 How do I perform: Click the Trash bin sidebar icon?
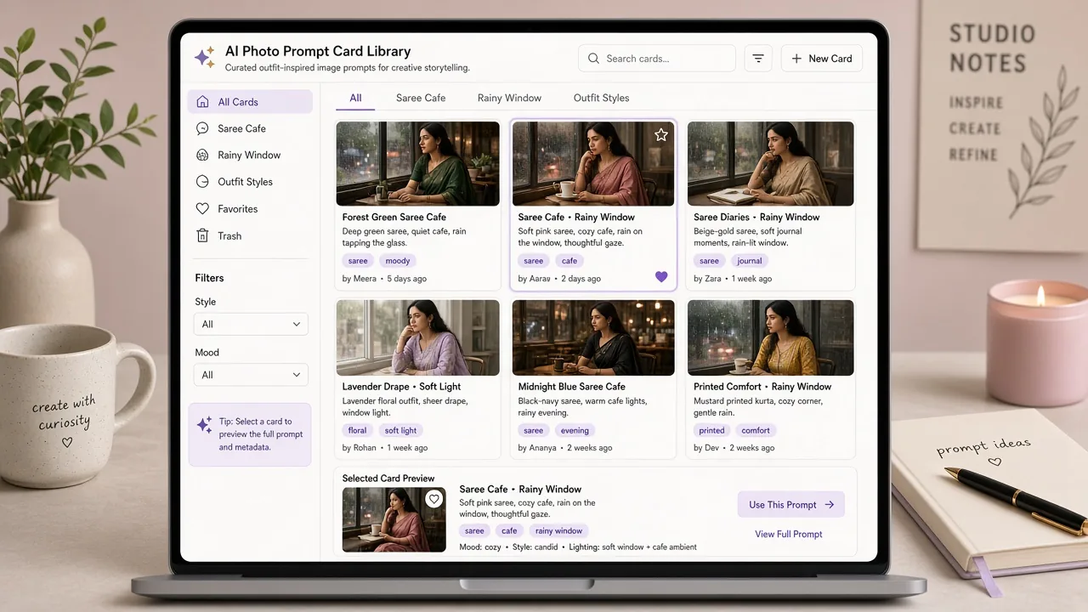tap(202, 236)
